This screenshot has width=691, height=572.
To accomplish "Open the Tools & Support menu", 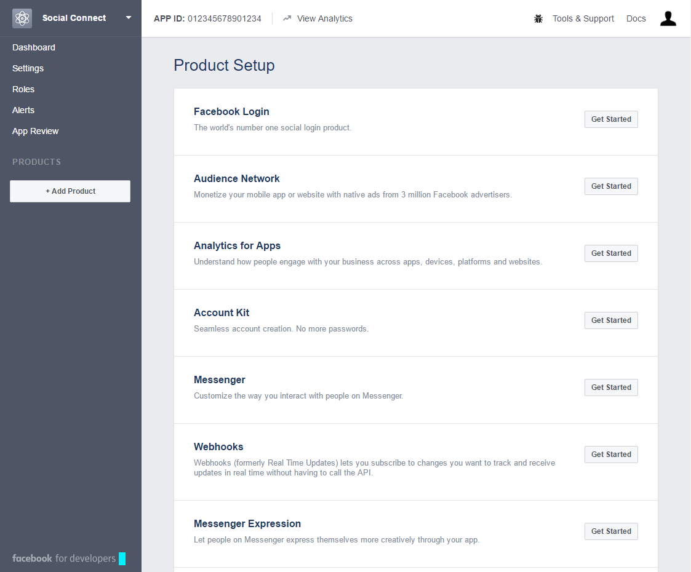I will [x=583, y=18].
